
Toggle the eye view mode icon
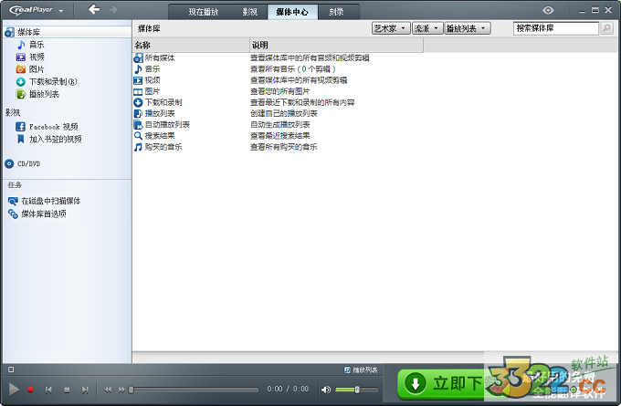(x=548, y=10)
